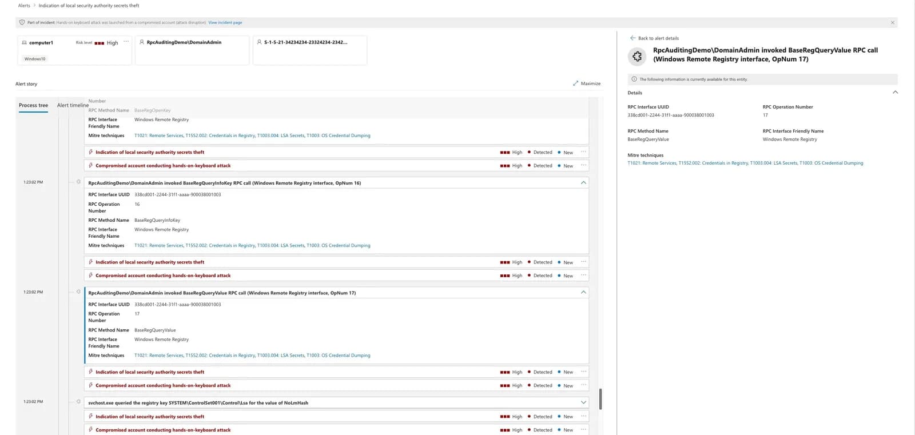
Task: Click lightning icon of hands-on-keyboard alert under svchost.exe
Action: tap(90, 429)
